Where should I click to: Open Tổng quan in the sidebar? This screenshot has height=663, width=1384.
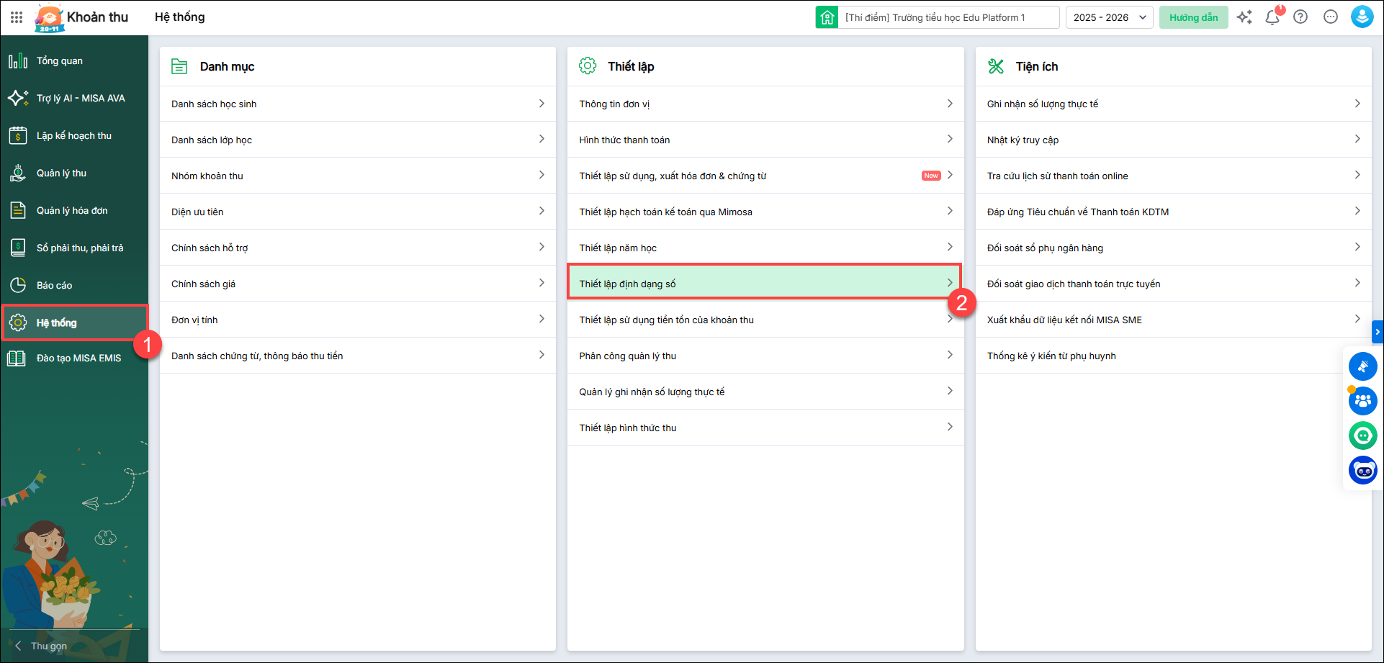tap(60, 61)
